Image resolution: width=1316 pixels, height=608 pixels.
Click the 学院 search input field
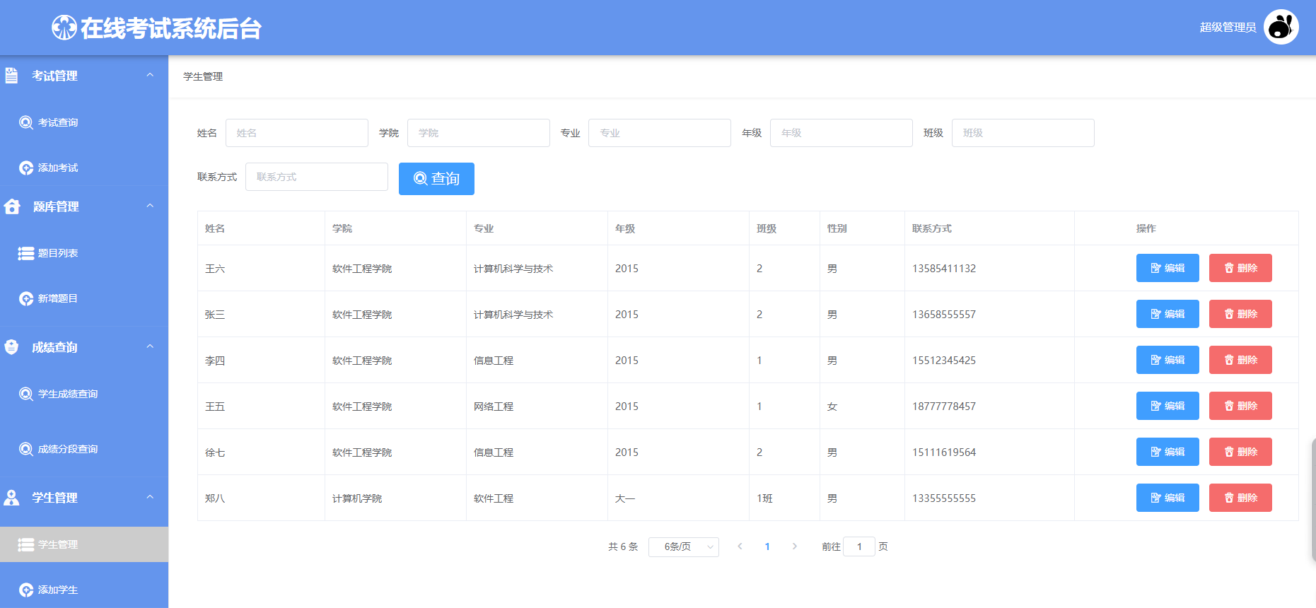tap(479, 133)
